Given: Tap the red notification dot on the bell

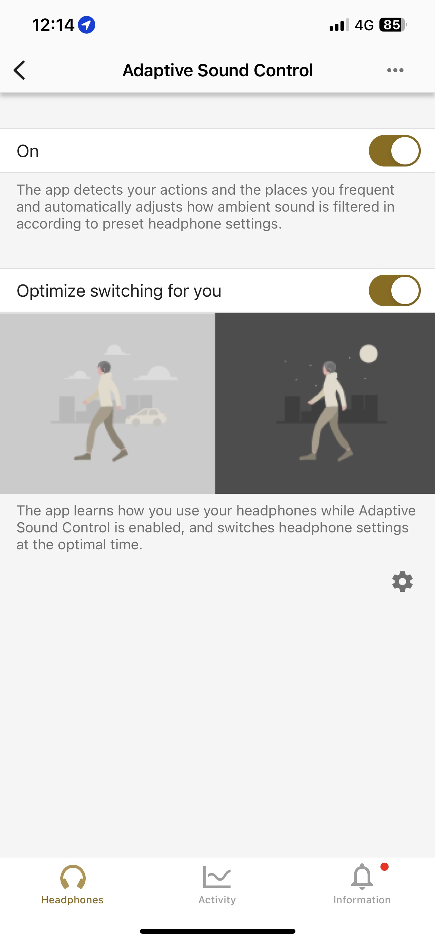Looking at the screenshot, I should coord(384,867).
